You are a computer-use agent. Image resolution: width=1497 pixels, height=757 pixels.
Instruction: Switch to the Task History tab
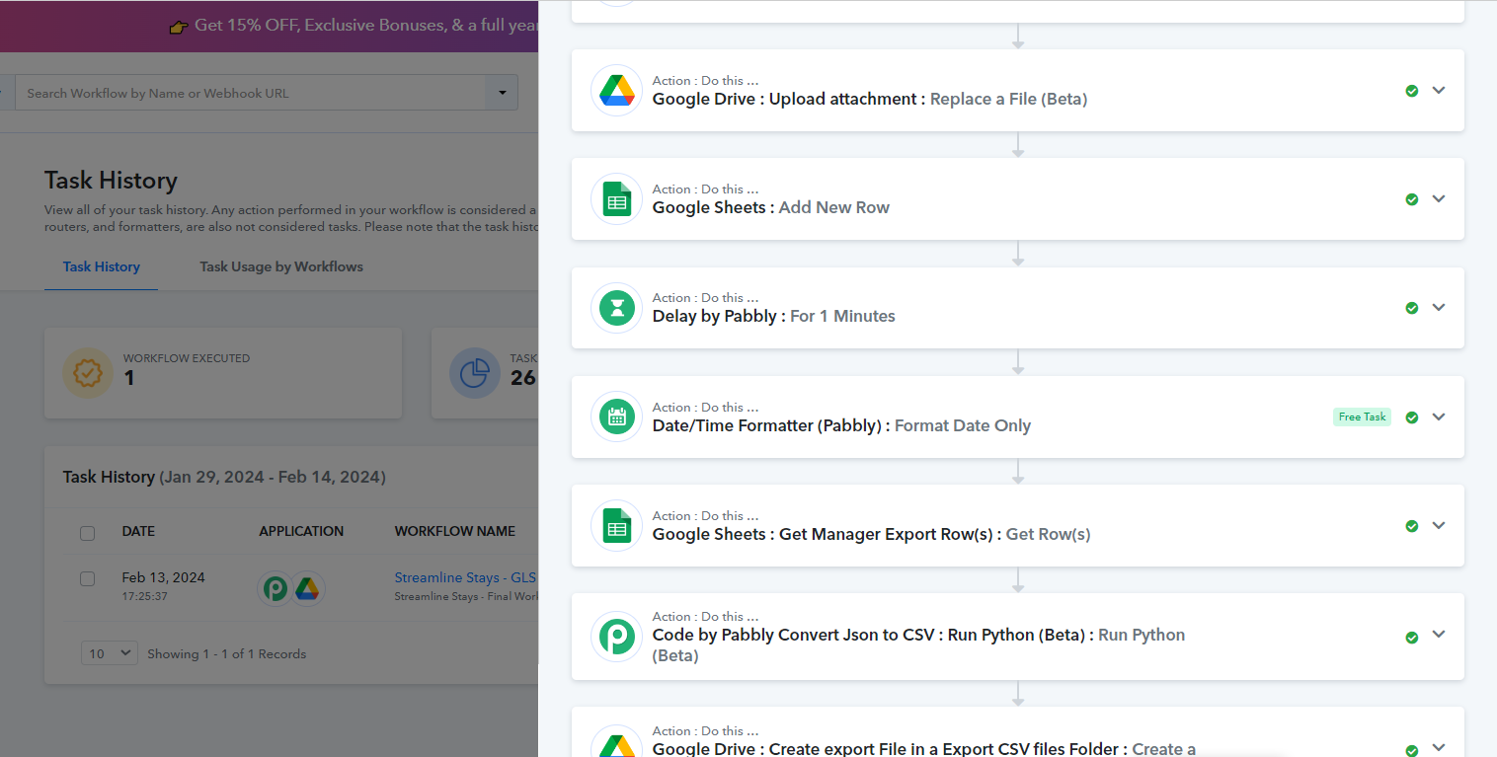102,266
